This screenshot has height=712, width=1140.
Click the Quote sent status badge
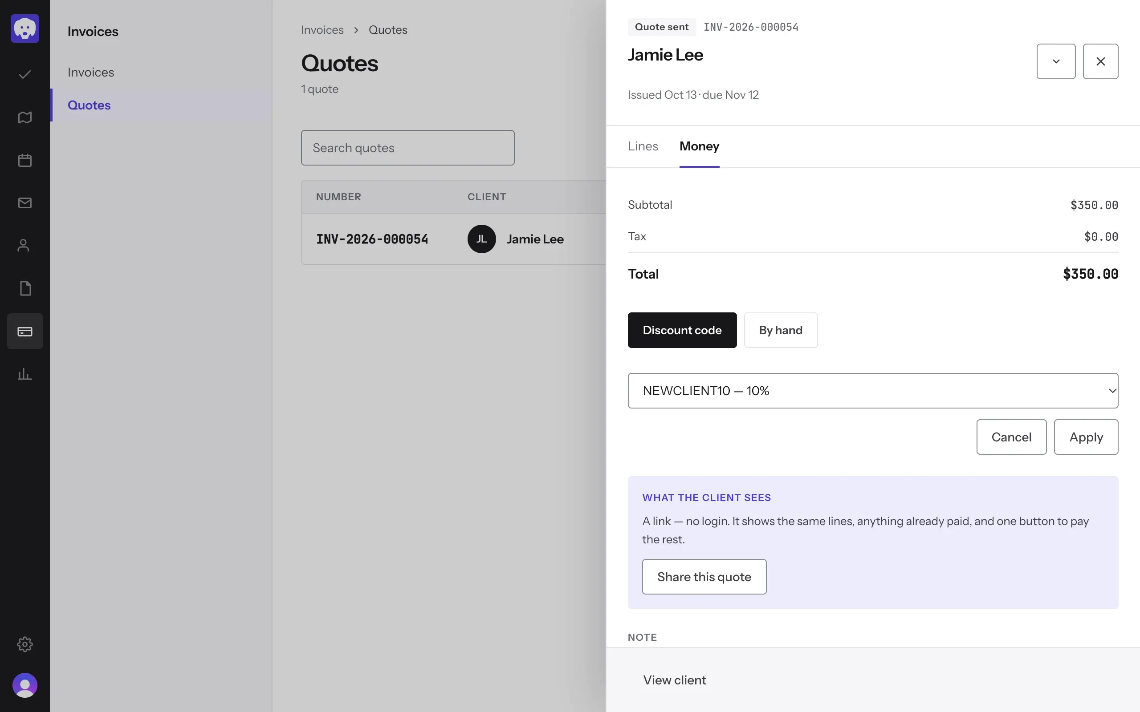[662, 27]
